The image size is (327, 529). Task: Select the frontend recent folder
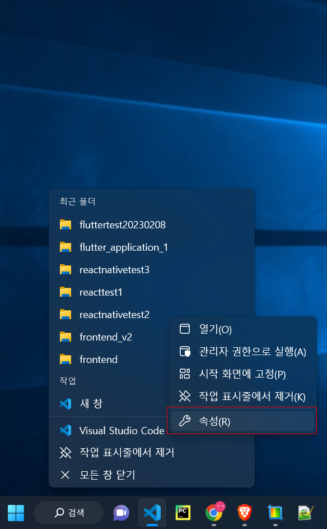coord(110,360)
